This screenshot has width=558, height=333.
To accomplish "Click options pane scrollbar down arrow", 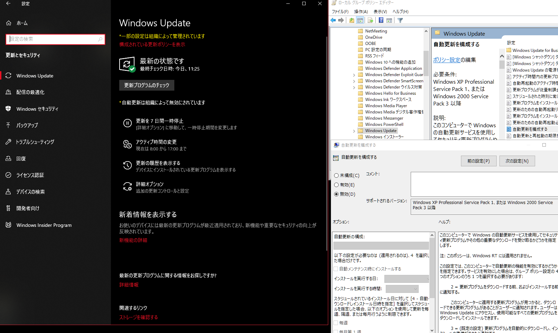I will (x=432, y=330).
